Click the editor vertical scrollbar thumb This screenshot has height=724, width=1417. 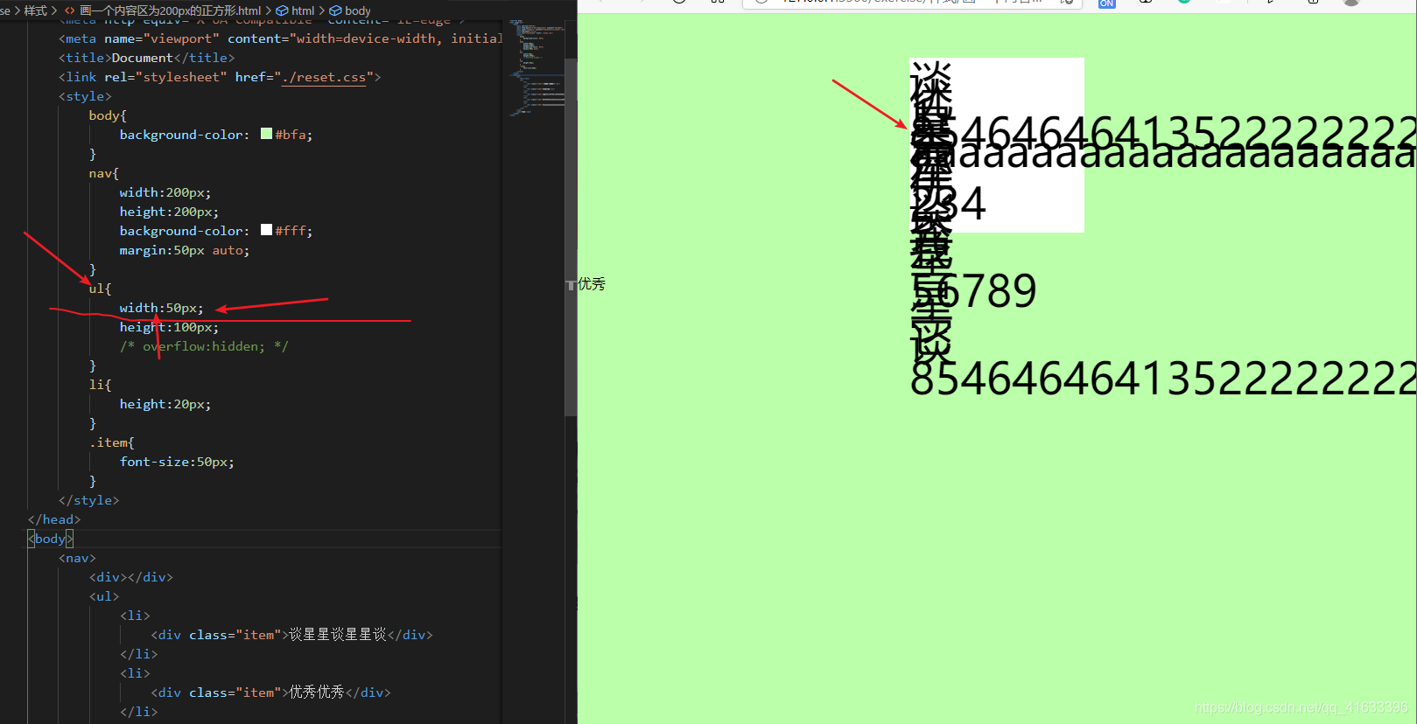coord(571,236)
